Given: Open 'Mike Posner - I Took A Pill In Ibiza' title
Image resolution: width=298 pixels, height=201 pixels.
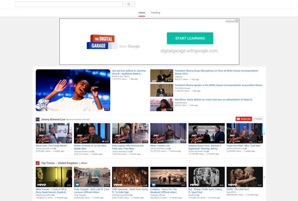Looking at the screenshot, I should 51,191.
